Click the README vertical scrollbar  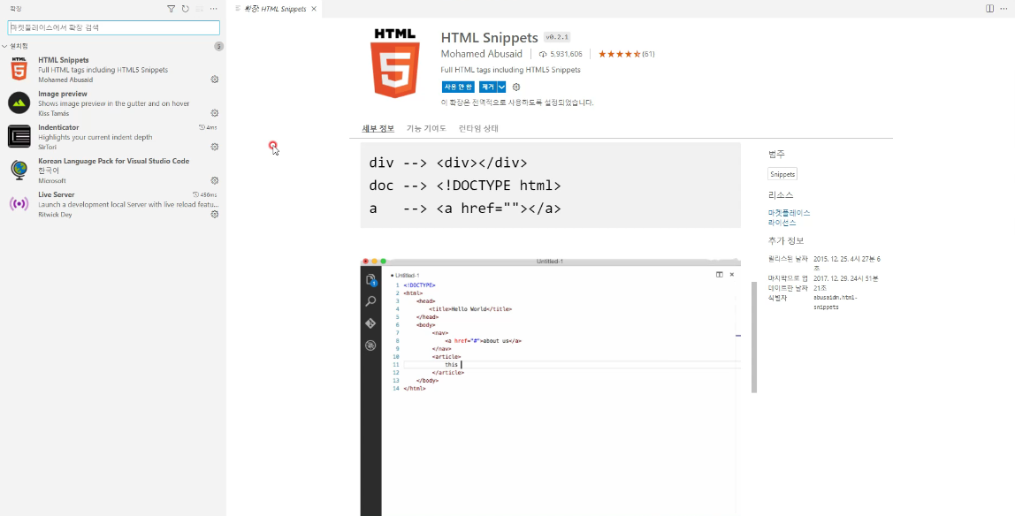pos(754,337)
